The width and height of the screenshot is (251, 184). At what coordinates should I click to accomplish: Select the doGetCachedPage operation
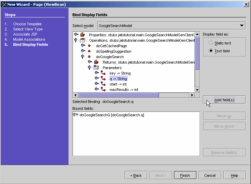coord(111,46)
